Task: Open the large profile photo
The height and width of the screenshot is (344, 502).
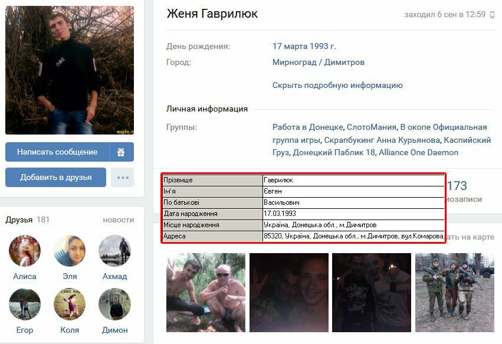Action: 70,70
